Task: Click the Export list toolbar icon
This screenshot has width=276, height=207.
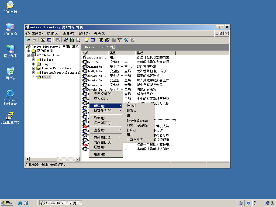Action: pyautogui.click(x=78, y=40)
